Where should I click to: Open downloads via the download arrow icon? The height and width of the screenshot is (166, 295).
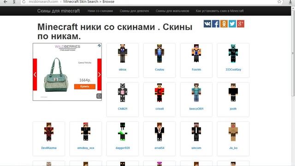click(x=290, y=2)
